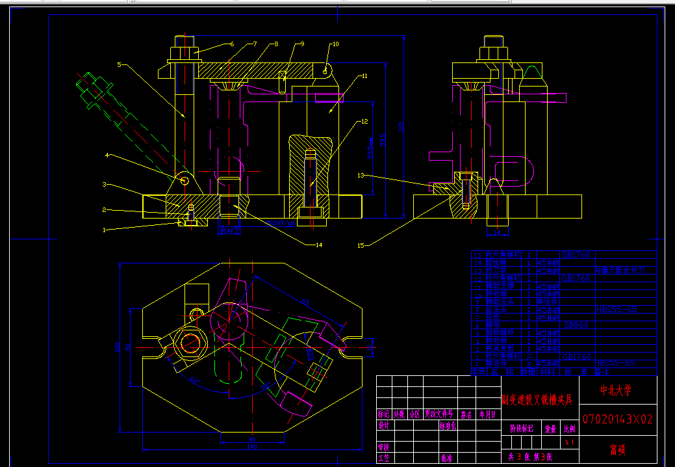Select balloon number 15 below the side view
Screen dimensions: 675x467
(x=361, y=246)
